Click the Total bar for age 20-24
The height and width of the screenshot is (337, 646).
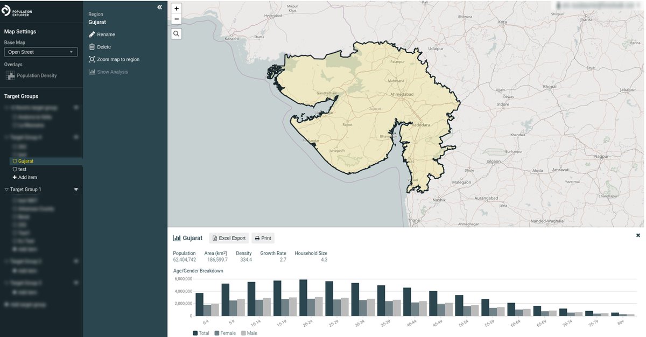point(303,298)
